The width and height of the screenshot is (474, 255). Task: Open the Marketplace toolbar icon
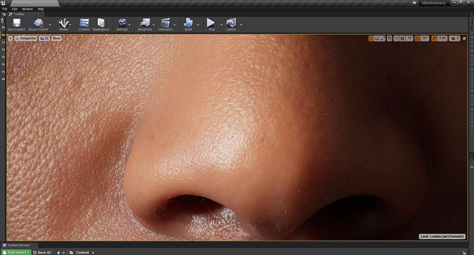(101, 25)
